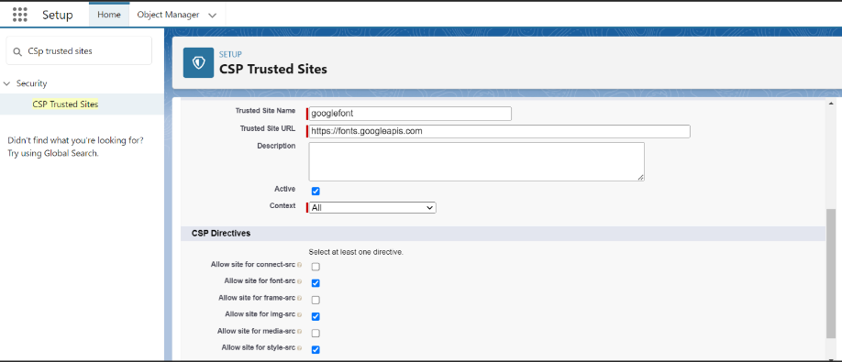Disable Allow site for img-src
The width and height of the screenshot is (842, 362).
tap(316, 316)
